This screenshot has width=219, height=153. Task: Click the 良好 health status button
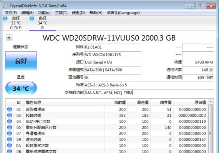tap(21, 61)
